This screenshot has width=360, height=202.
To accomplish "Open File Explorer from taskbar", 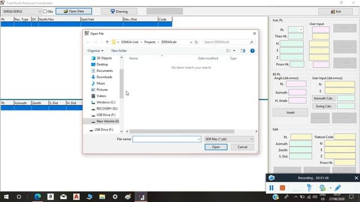I will [x=102, y=197].
